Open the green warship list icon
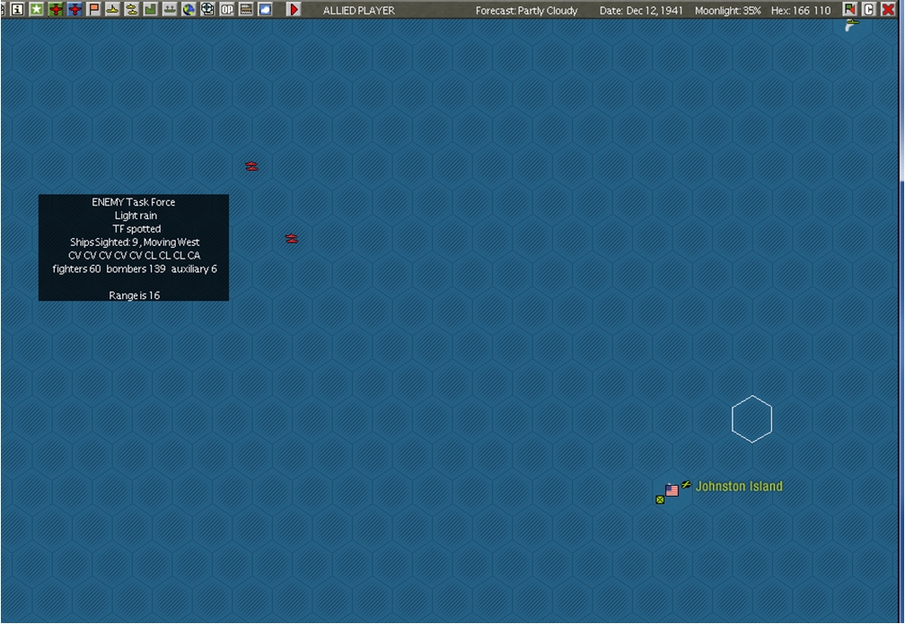Screen dimensions: 905x624 (170, 9)
